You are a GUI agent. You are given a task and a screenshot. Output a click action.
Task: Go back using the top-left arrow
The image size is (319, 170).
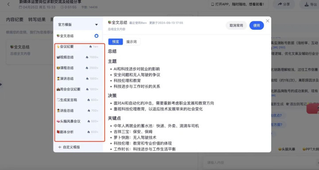coord(8,4)
